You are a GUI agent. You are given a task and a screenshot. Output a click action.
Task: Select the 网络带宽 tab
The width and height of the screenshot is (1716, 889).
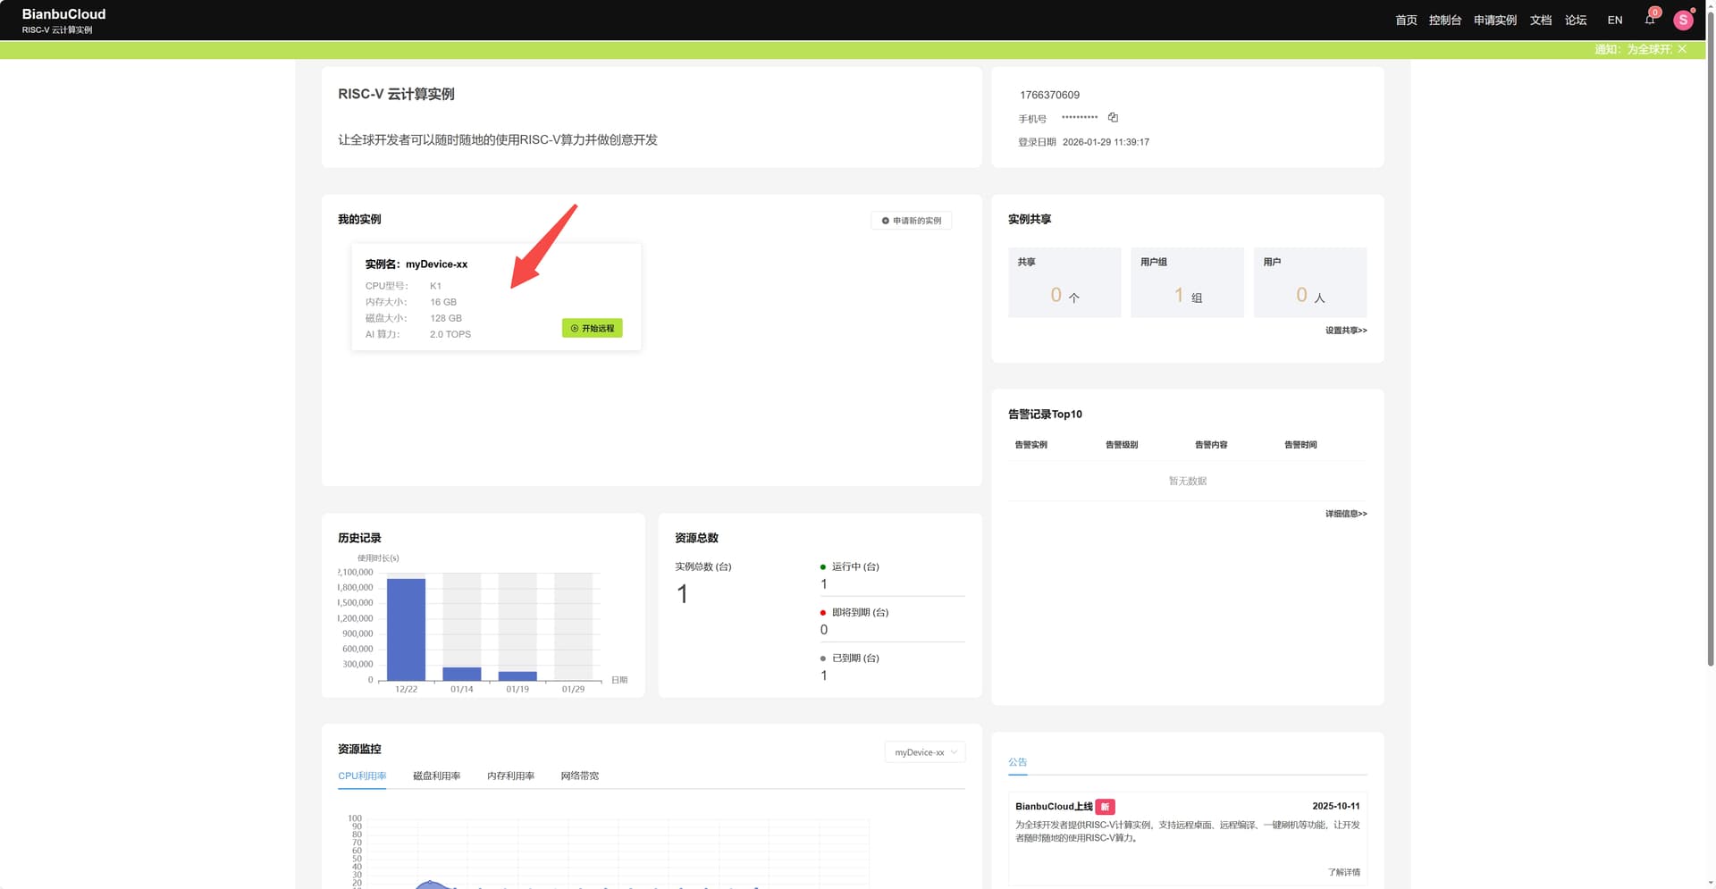coord(579,776)
